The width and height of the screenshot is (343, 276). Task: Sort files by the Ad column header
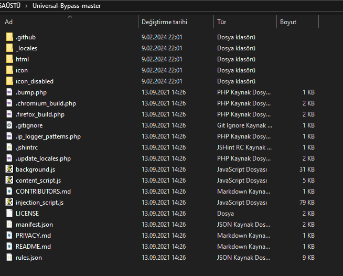9,22
